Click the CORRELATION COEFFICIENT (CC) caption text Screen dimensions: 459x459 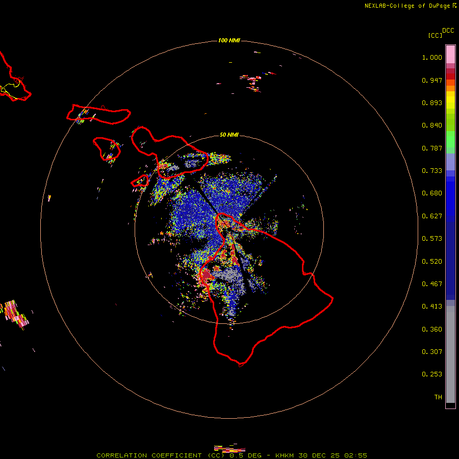click(x=161, y=455)
